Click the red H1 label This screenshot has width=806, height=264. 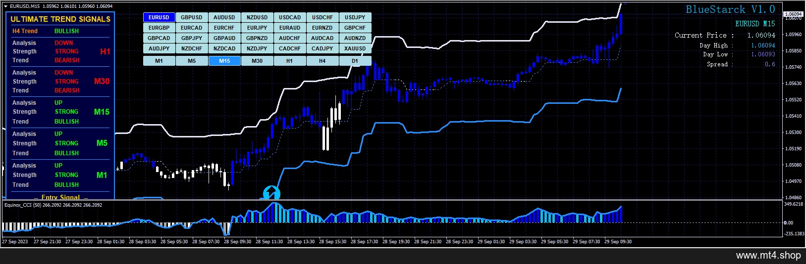[105, 51]
